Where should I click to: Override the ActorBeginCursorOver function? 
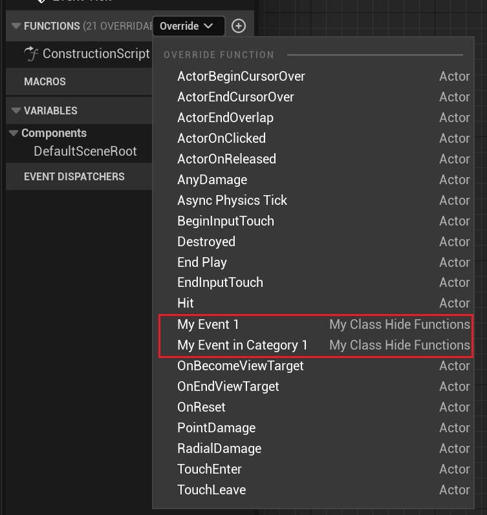click(x=241, y=76)
